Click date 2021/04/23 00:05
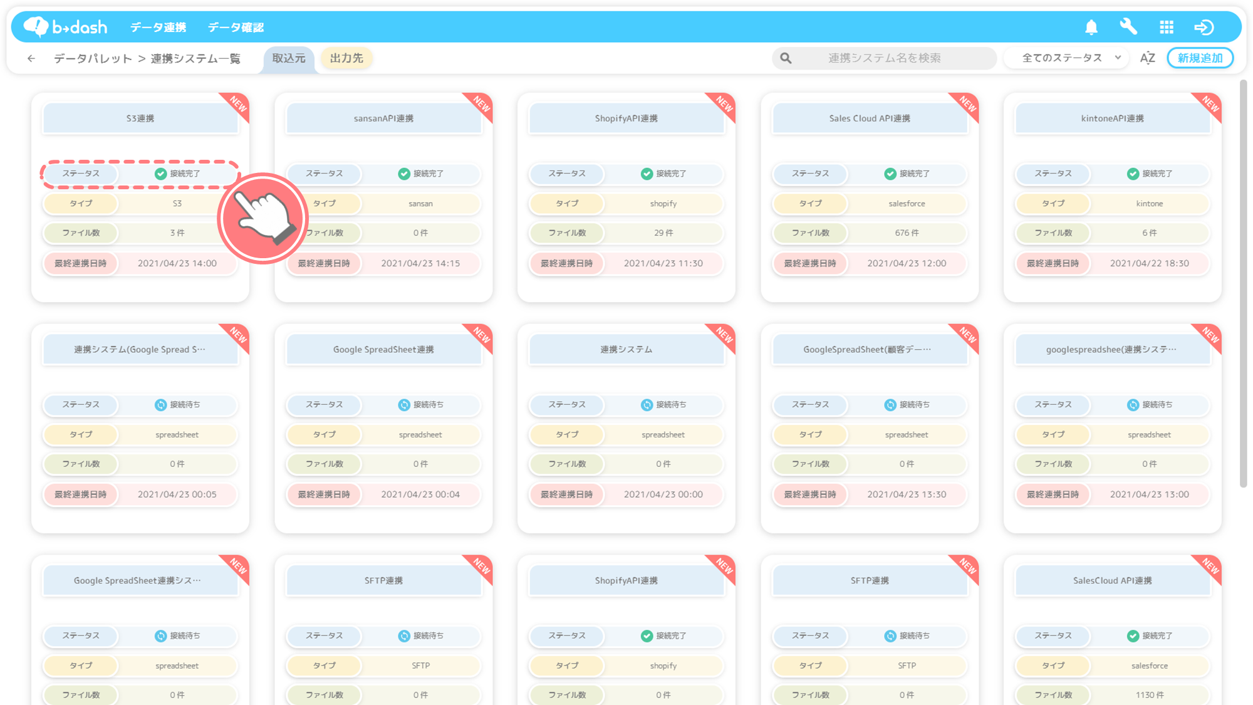Image resolution: width=1253 pixels, height=705 pixels. tap(177, 494)
